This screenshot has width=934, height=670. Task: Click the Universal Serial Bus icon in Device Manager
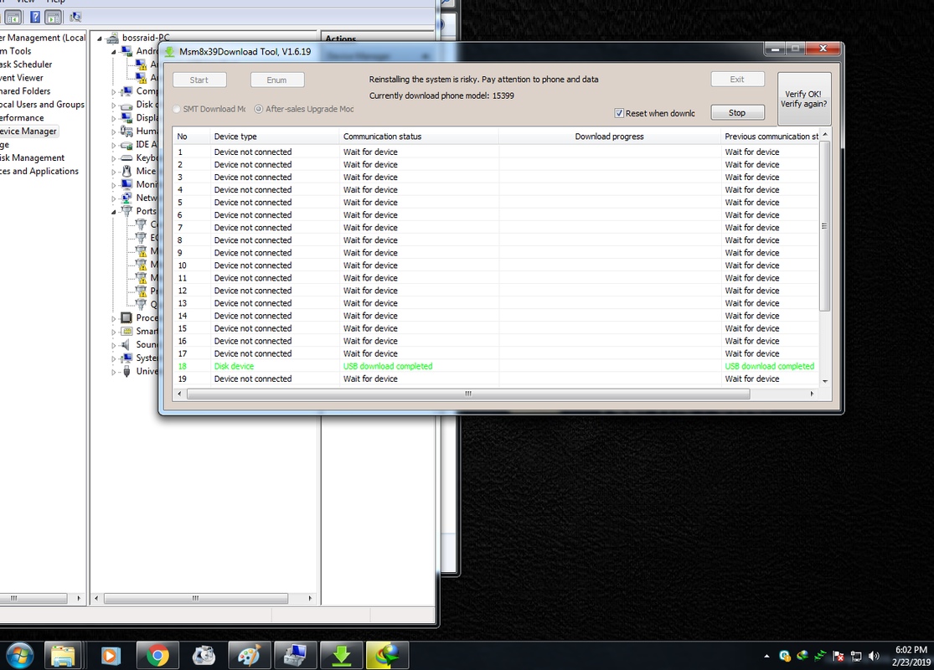(126, 372)
